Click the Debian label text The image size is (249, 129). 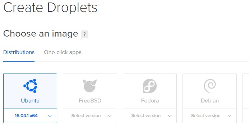pyautogui.click(x=210, y=101)
